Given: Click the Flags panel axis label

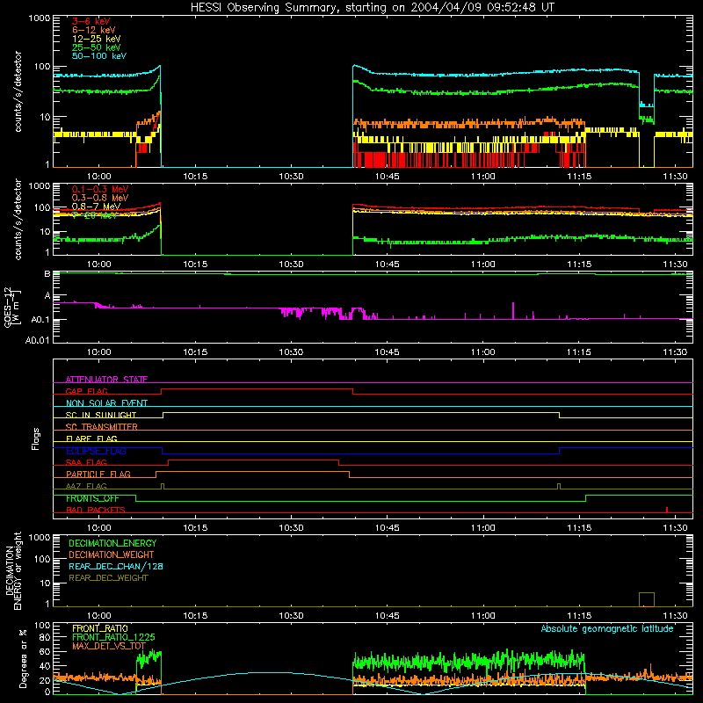Looking at the screenshot, I should click(36, 439).
